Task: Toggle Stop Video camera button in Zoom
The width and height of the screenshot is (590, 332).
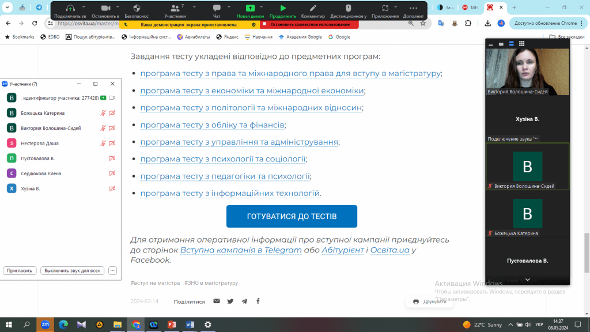Action: 105,10
